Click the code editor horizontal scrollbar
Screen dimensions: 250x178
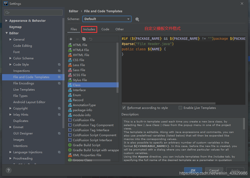tap(169, 103)
